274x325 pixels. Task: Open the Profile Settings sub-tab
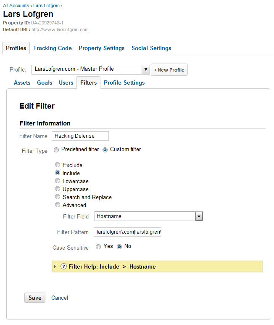click(124, 83)
